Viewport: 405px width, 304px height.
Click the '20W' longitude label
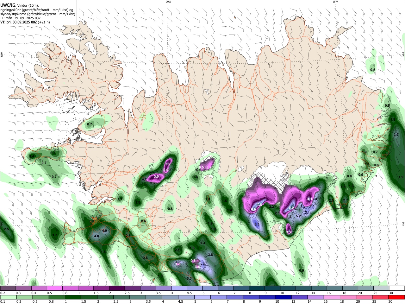[168, 2]
